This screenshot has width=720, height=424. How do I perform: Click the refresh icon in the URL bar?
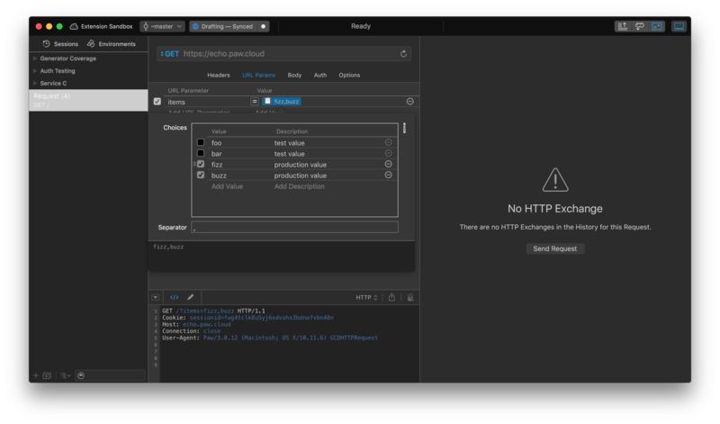coord(403,54)
